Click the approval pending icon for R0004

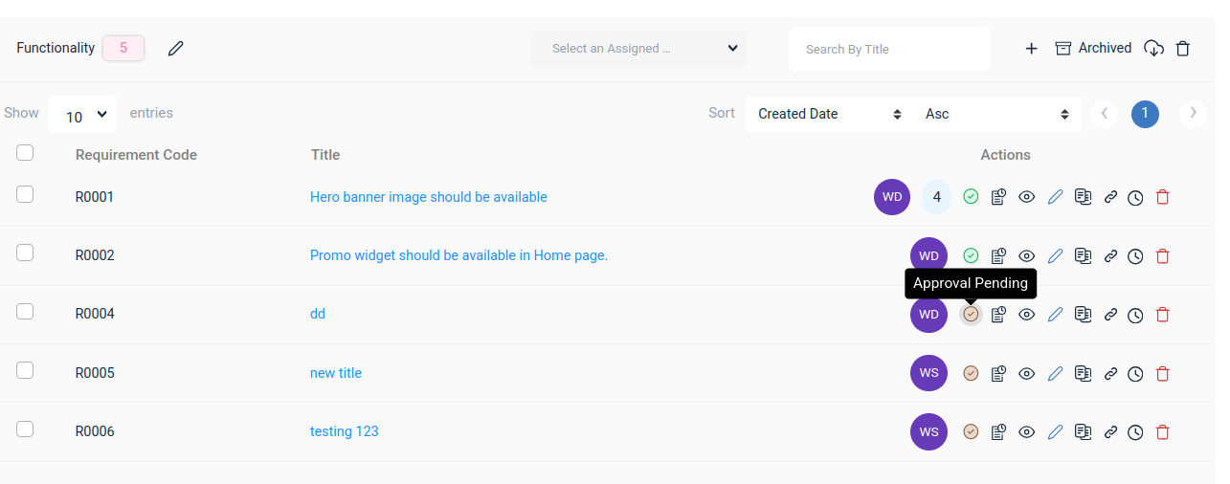[971, 314]
